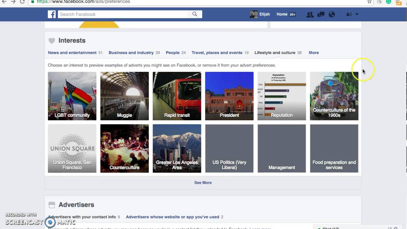Open the Privacy Shortcuts lock icon
Screen dimensions: 407x229
[x=349, y=14]
